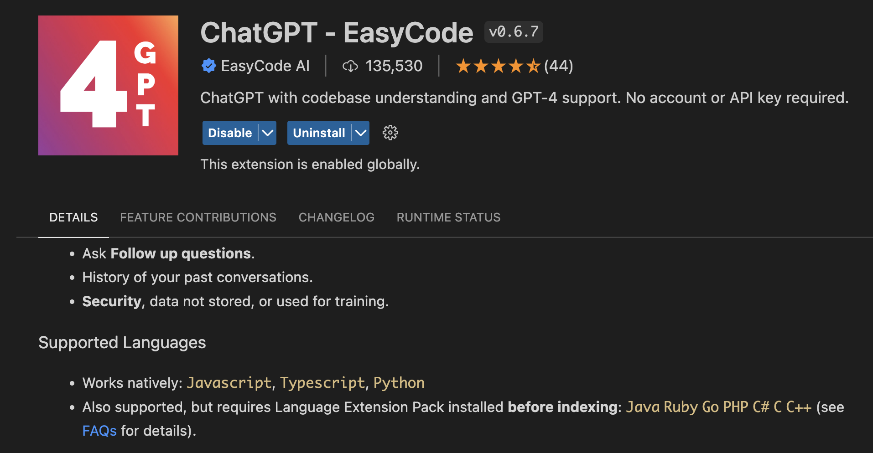Click the Python language text
The height and width of the screenshot is (453, 873).
coord(399,383)
